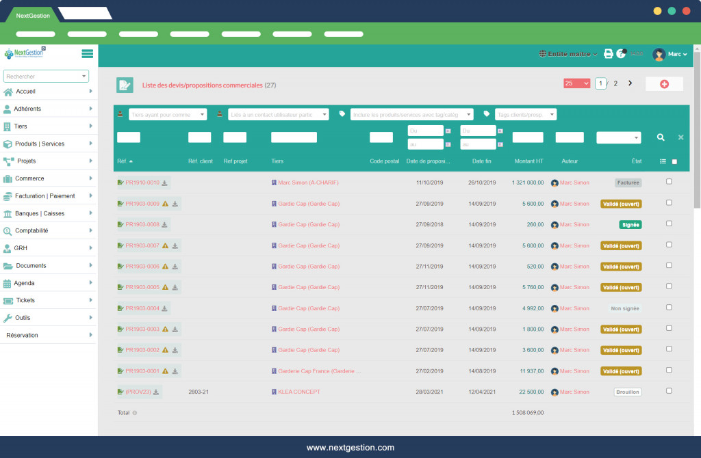Toggle the select-all checkbox in header
This screenshot has height=458, width=701.
point(674,162)
